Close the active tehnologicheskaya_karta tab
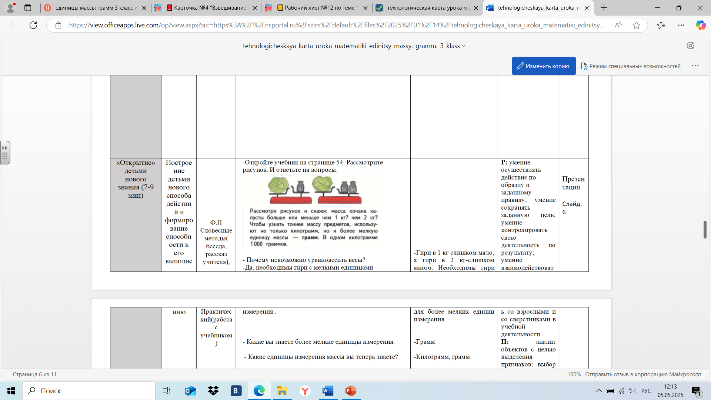This screenshot has height=400, width=711. tap(587, 8)
